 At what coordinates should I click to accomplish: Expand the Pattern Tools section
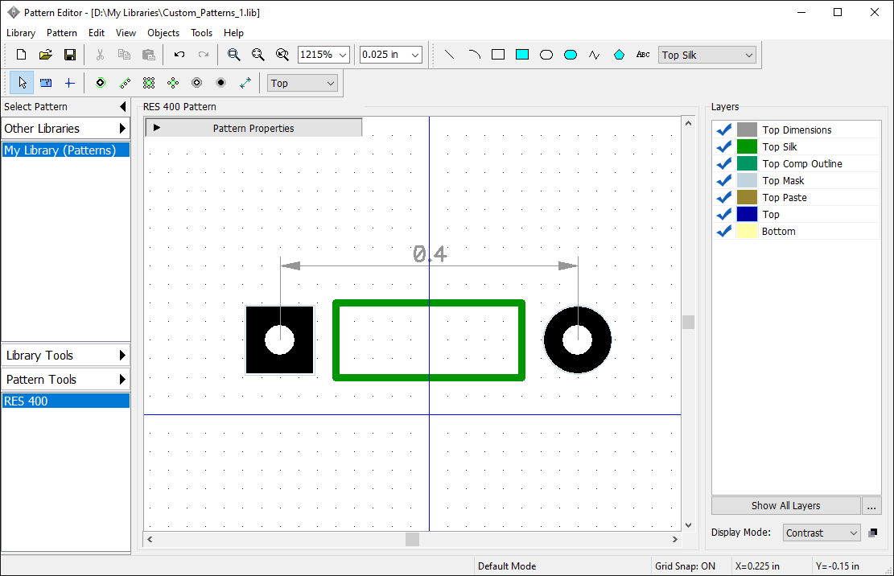tap(65, 380)
